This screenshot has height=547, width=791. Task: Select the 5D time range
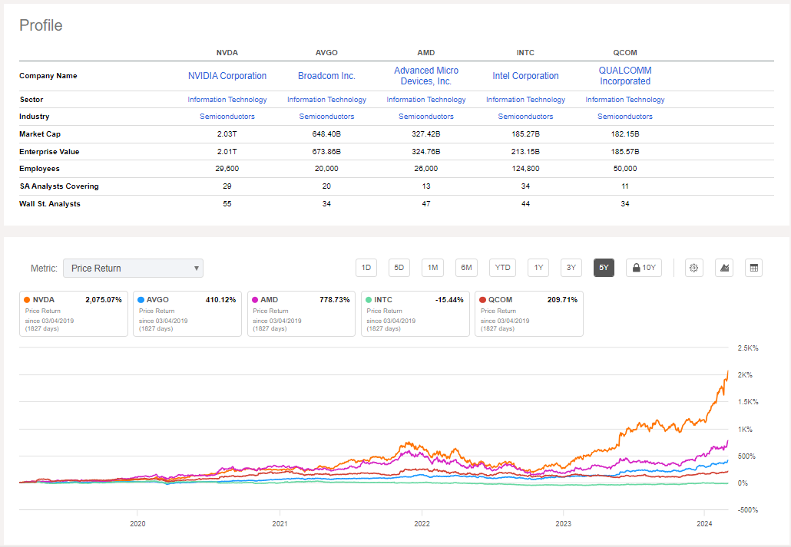399,268
